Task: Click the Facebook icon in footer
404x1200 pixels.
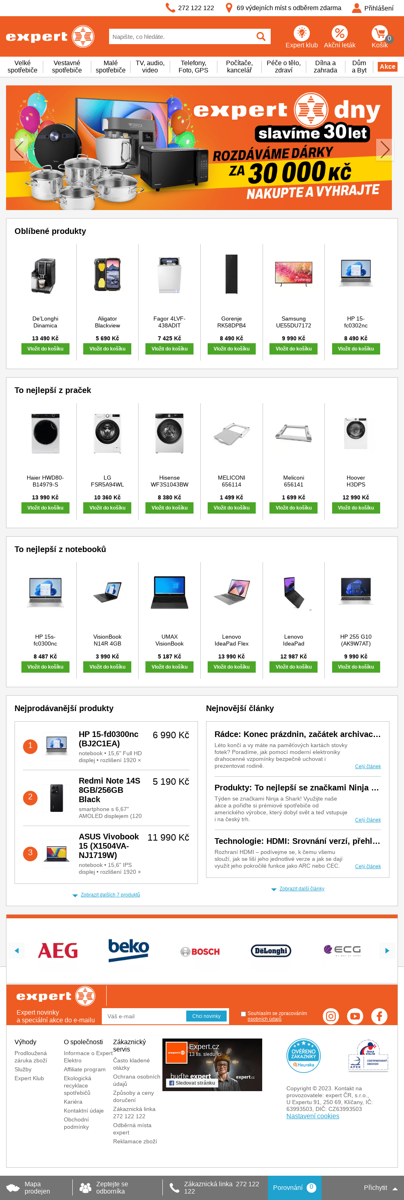Action: (379, 1016)
